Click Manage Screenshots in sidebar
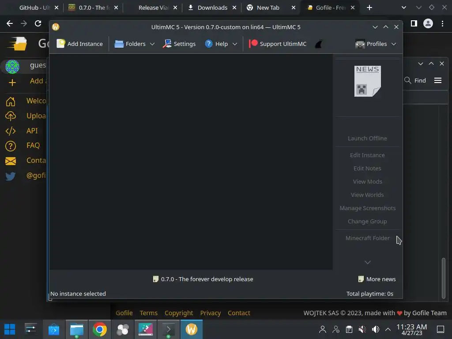 tap(367, 208)
